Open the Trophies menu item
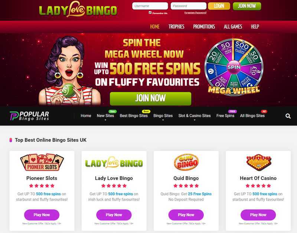 click(176, 27)
